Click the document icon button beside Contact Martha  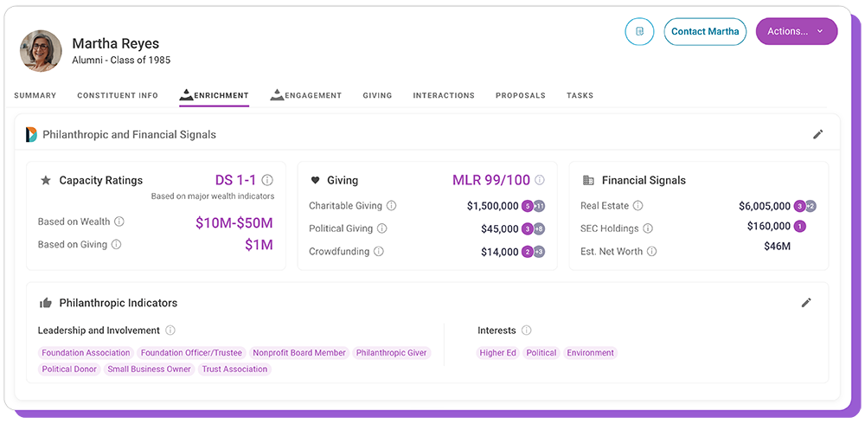tap(639, 31)
